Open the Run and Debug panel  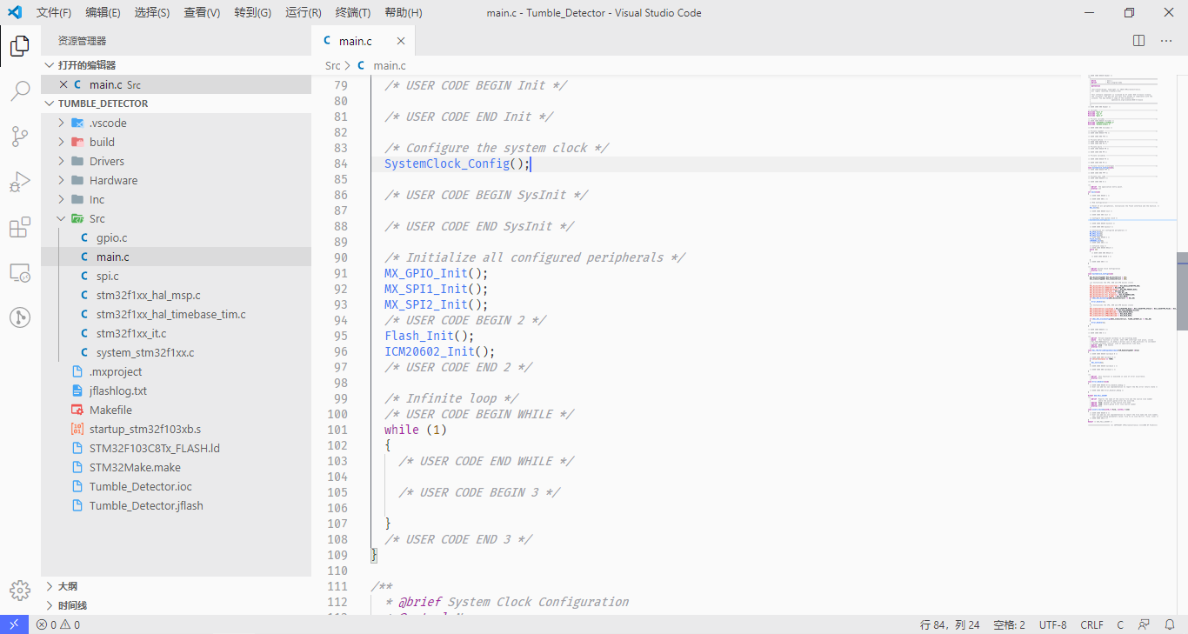(19, 182)
